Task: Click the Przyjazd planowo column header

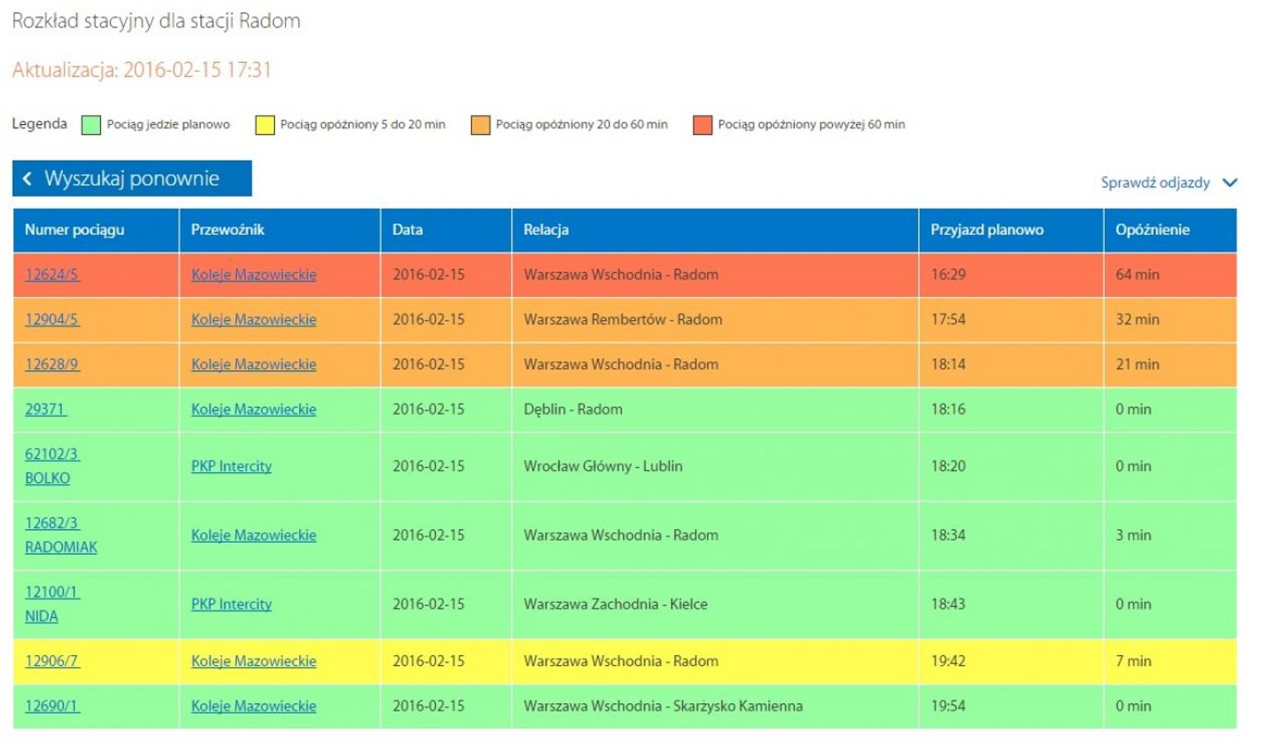Action: [x=986, y=230]
